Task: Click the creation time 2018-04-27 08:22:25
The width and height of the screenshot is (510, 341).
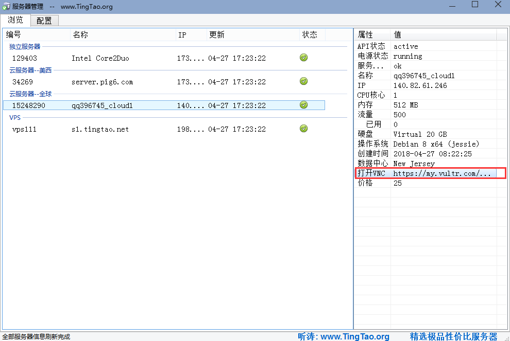Action: [432, 154]
